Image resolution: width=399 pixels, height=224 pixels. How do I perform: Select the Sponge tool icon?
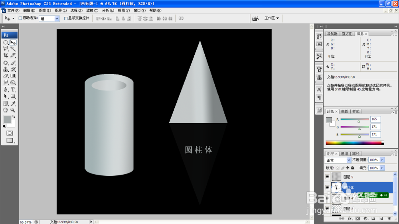pyautogui.click(x=13, y=82)
